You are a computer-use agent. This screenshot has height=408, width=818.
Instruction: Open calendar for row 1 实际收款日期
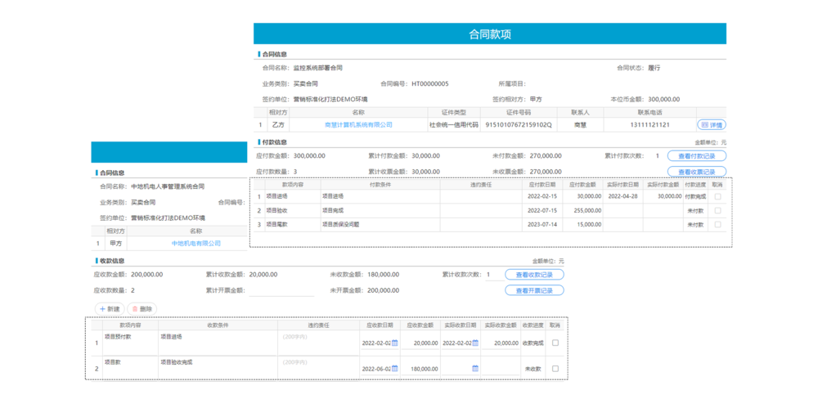[475, 343]
